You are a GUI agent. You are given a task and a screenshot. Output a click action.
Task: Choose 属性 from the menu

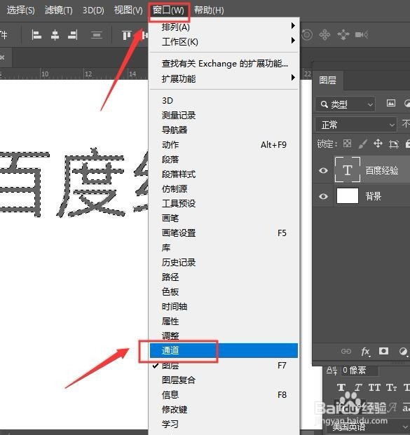pos(224,322)
